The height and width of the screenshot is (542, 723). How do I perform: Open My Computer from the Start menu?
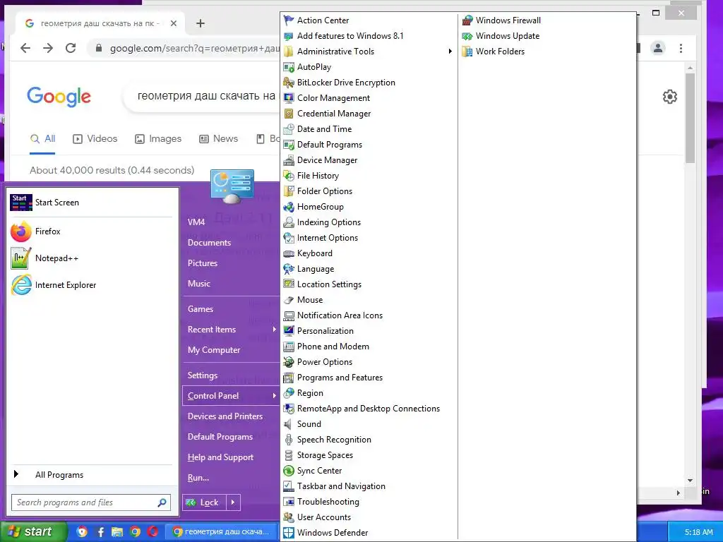tap(214, 350)
